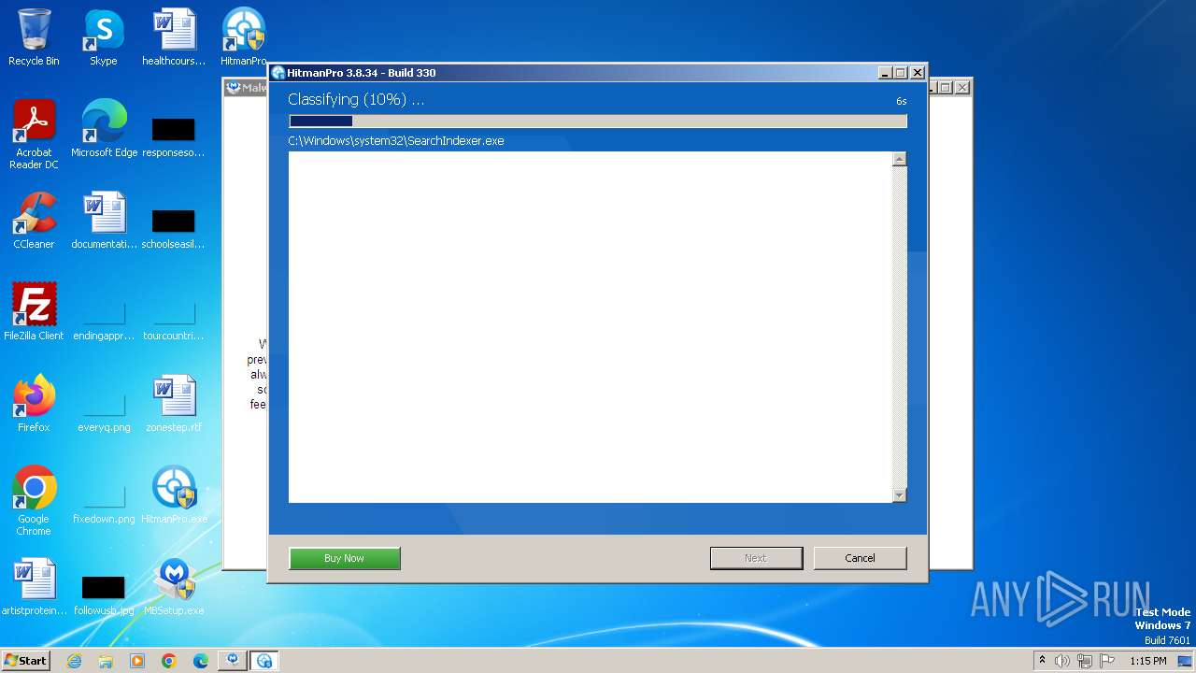The width and height of the screenshot is (1196, 673).
Task: Select the MBSetup.exe installer icon
Action: coord(174,587)
